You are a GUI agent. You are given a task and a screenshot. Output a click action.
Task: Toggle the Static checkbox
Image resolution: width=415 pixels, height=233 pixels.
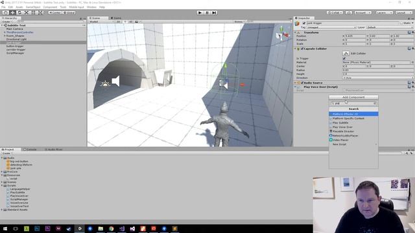[x=401, y=23]
